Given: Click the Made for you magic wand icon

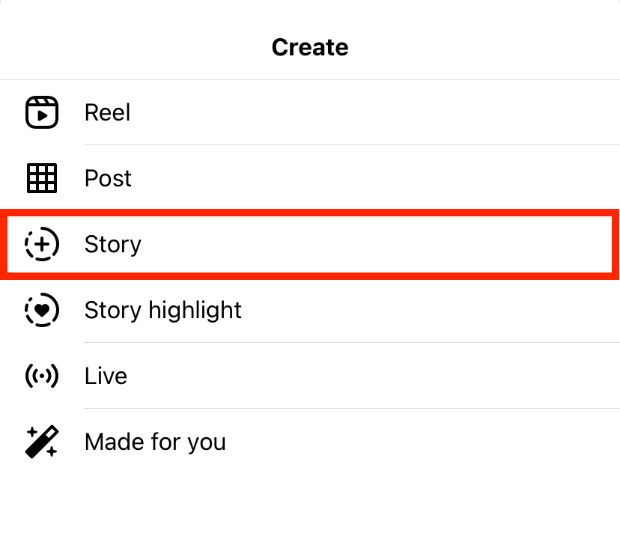Looking at the screenshot, I should [x=42, y=442].
